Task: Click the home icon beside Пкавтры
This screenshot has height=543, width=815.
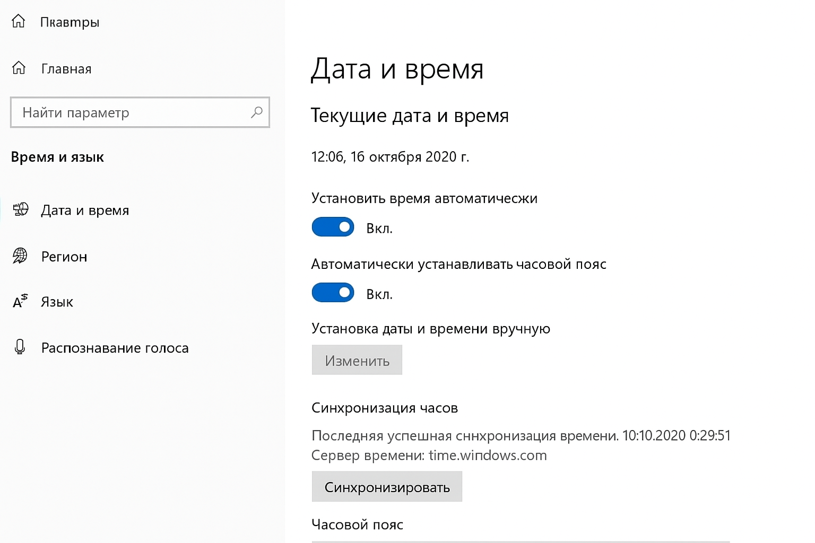Action: click(19, 21)
